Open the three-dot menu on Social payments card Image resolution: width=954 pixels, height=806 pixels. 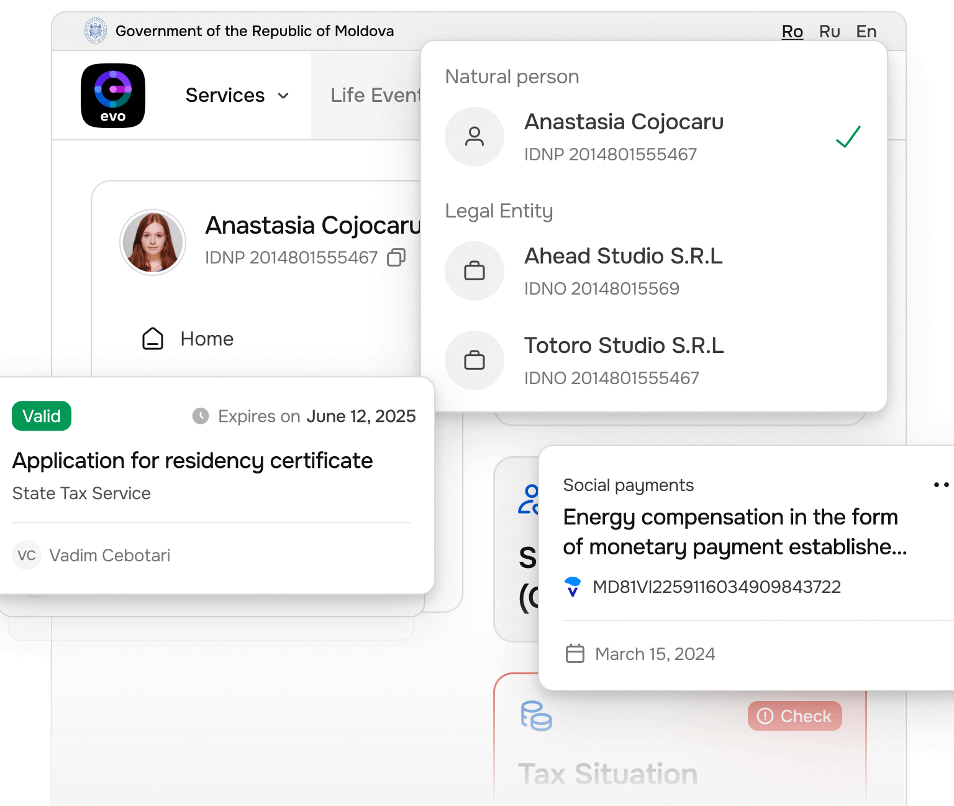pyautogui.click(x=941, y=485)
